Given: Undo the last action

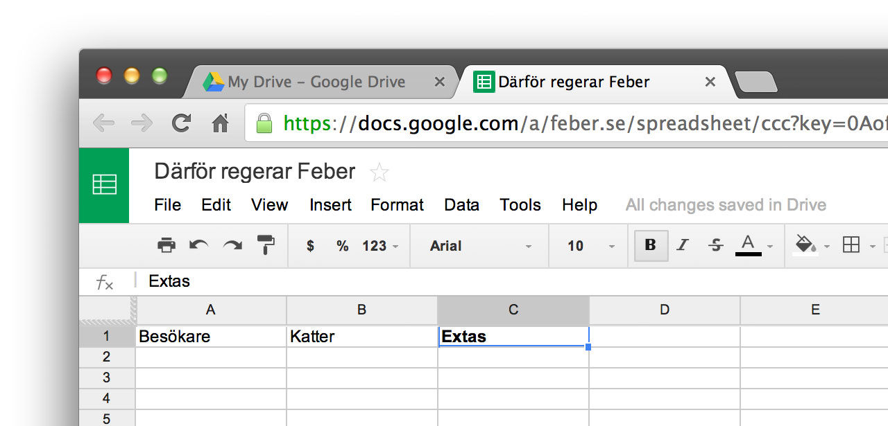Looking at the screenshot, I should coord(199,245).
